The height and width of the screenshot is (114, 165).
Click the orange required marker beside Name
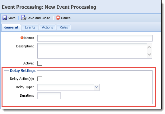click(x=22, y=38)
